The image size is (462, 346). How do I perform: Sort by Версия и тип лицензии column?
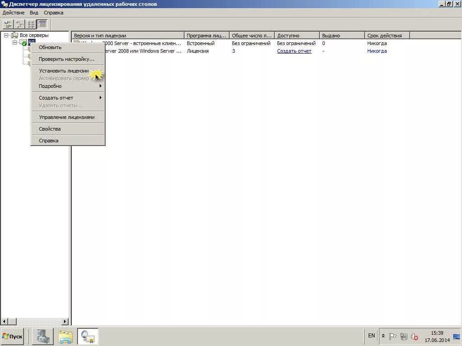(128, 36)
